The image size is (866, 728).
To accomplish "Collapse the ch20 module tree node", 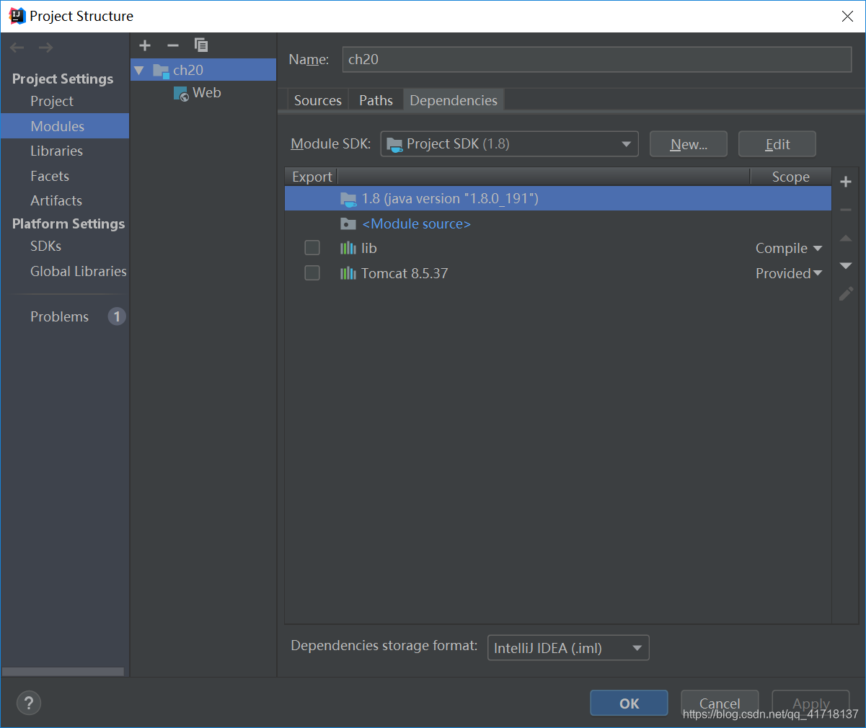I will click(139, 71).
